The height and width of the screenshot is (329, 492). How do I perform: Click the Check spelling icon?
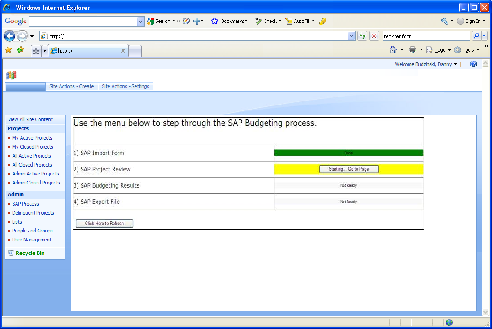[x=258, y=21]
